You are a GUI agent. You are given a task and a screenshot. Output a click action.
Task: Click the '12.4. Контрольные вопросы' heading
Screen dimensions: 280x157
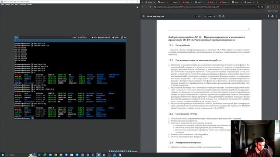185,143
